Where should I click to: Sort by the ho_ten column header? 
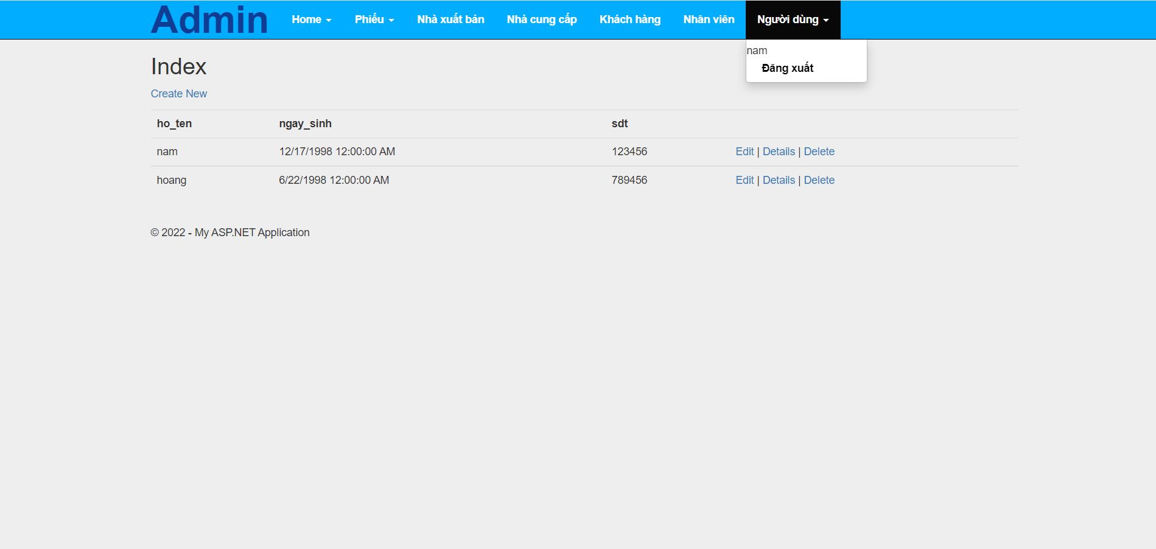(x=173, y=123)
